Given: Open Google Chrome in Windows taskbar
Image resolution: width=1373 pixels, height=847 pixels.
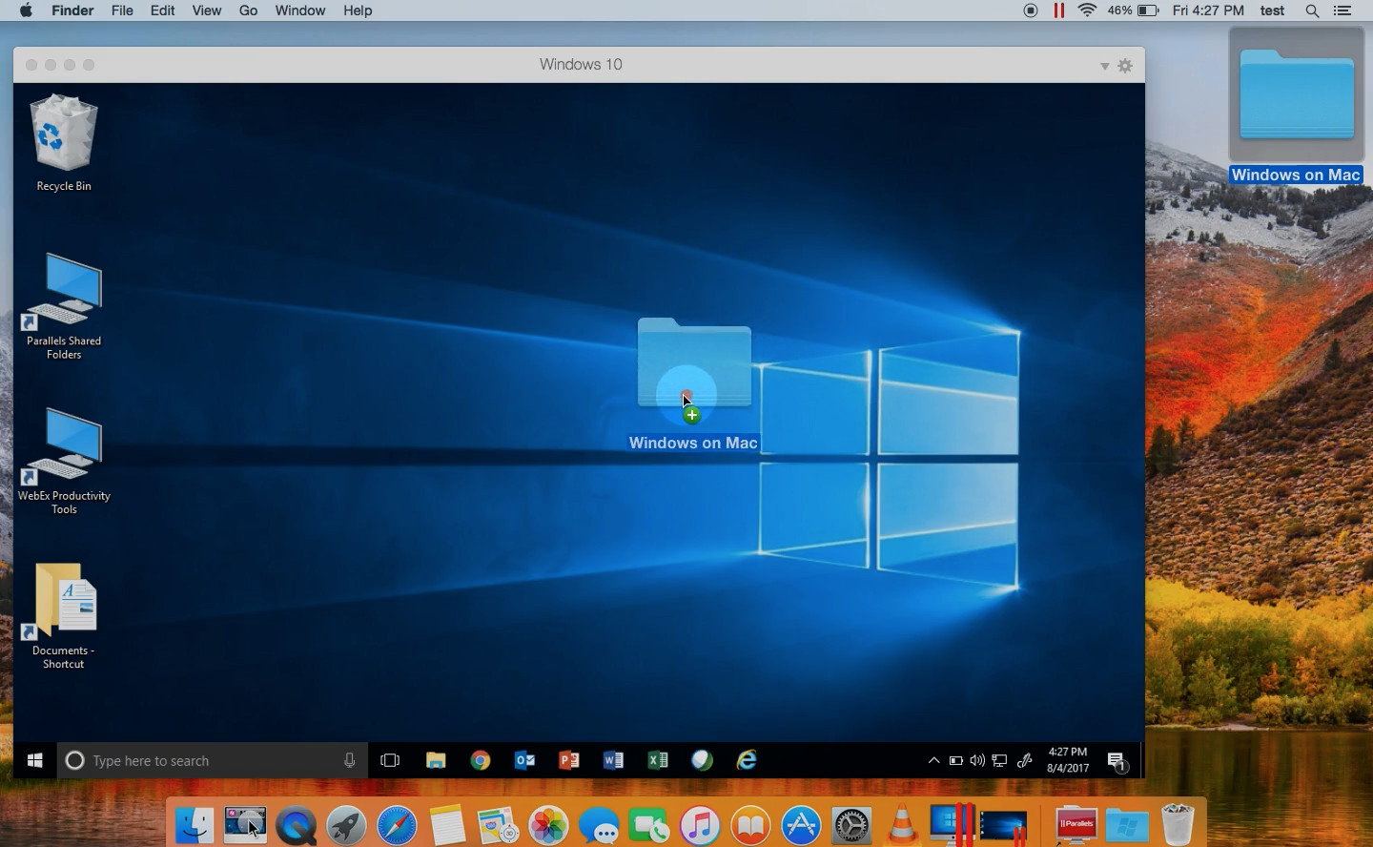Looking at the screenshot, I should click(x=481, y=760).
